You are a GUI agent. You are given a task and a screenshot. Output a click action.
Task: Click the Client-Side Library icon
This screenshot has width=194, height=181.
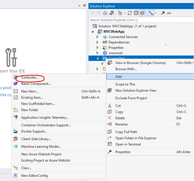[16, 139]
